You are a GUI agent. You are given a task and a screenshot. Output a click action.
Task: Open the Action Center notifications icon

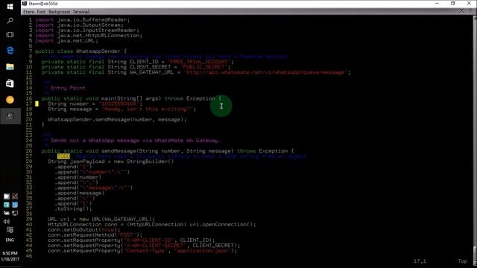(10, 230)
